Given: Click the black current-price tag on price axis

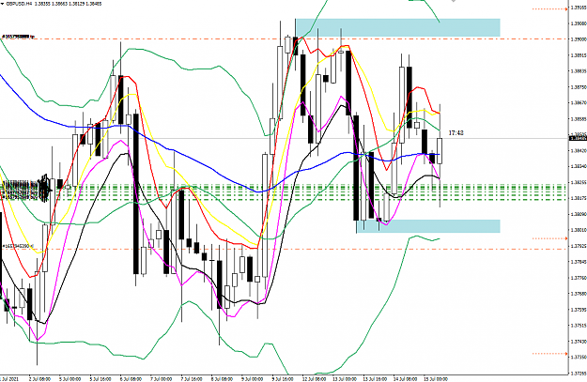Looking at the screenshot, I should coord(578,138).
